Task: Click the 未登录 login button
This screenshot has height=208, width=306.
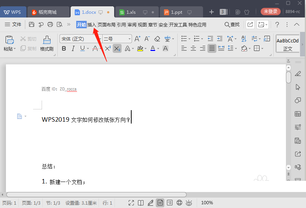Action: [270, 12]
